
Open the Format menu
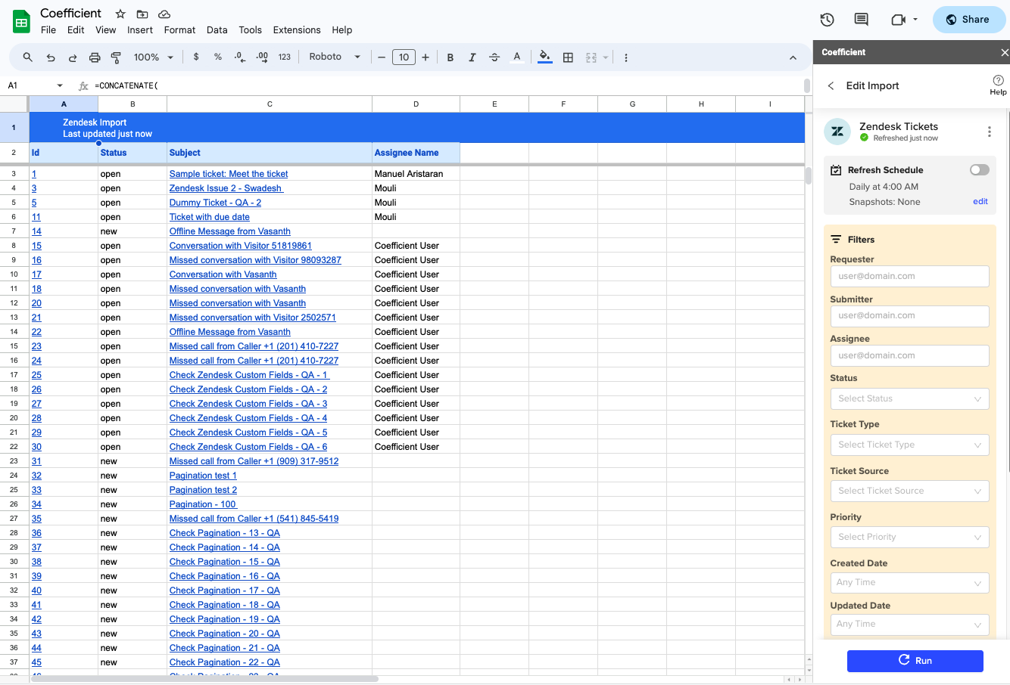tap(179, 30)
